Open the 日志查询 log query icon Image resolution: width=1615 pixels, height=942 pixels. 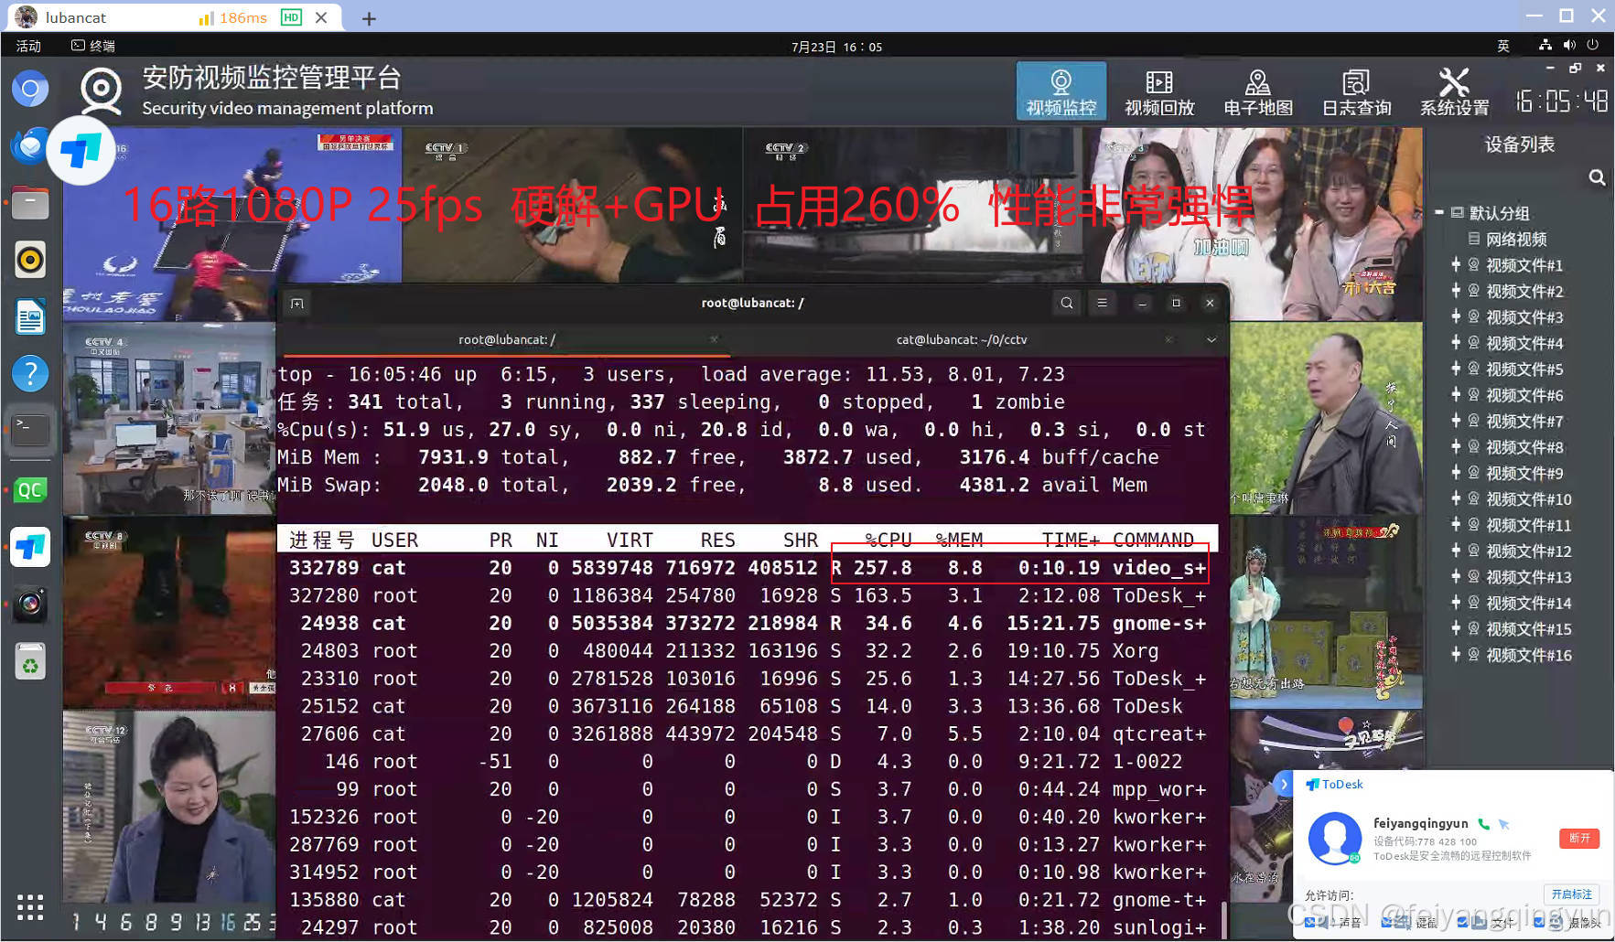pyautogui.click(x=1356, y=91)
